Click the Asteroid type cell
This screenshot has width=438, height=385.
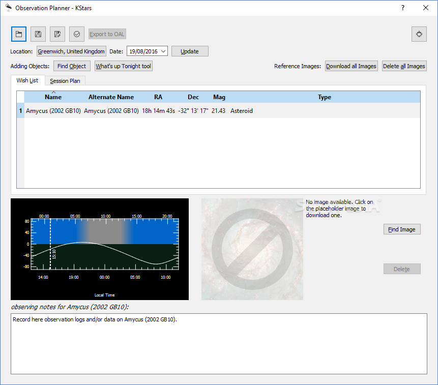pyautogui.click(x=325, y=110)
